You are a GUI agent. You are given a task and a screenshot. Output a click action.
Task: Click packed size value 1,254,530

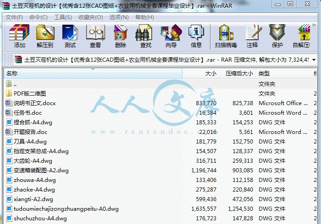point(241,209)
